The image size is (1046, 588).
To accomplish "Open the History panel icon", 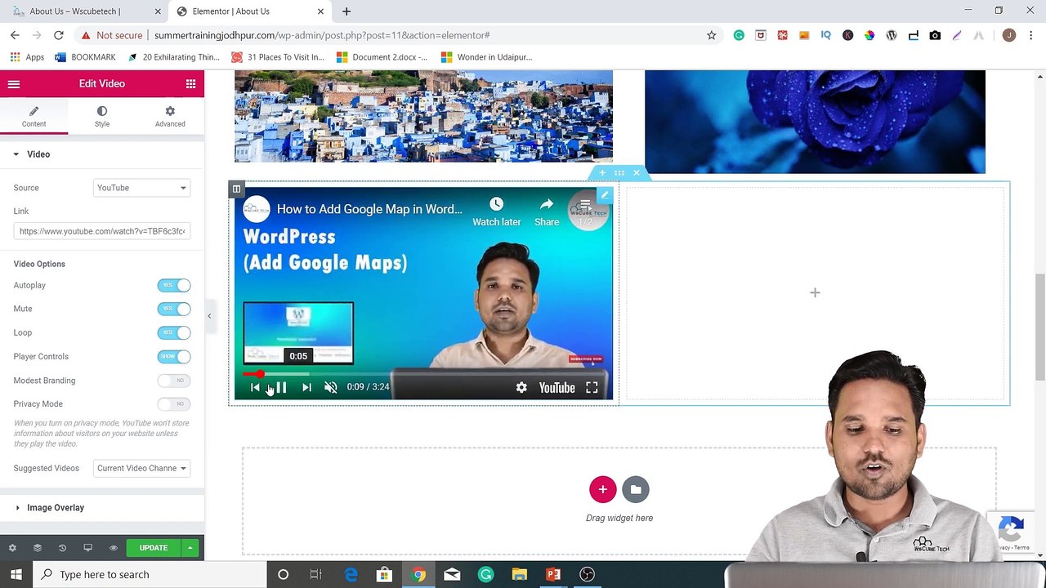I will (x=62, y=548).
